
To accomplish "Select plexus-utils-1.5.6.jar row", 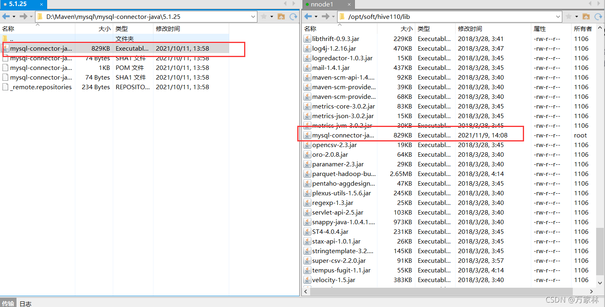I will pos(448,193).
